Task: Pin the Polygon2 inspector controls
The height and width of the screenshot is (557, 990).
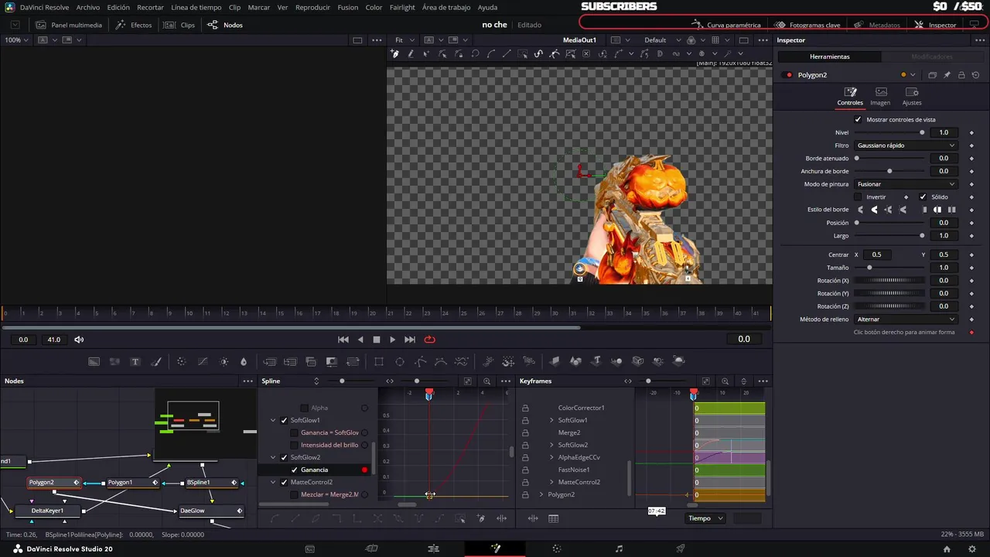Action: pyautogui.click(x=947, y=75)
